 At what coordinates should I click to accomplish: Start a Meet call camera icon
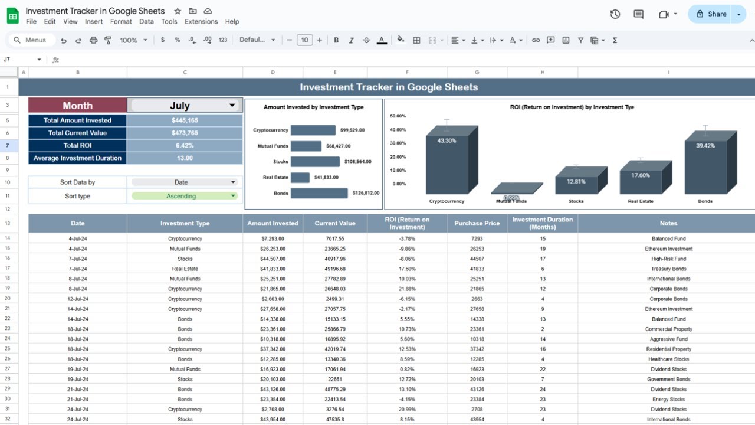(667, 14)
